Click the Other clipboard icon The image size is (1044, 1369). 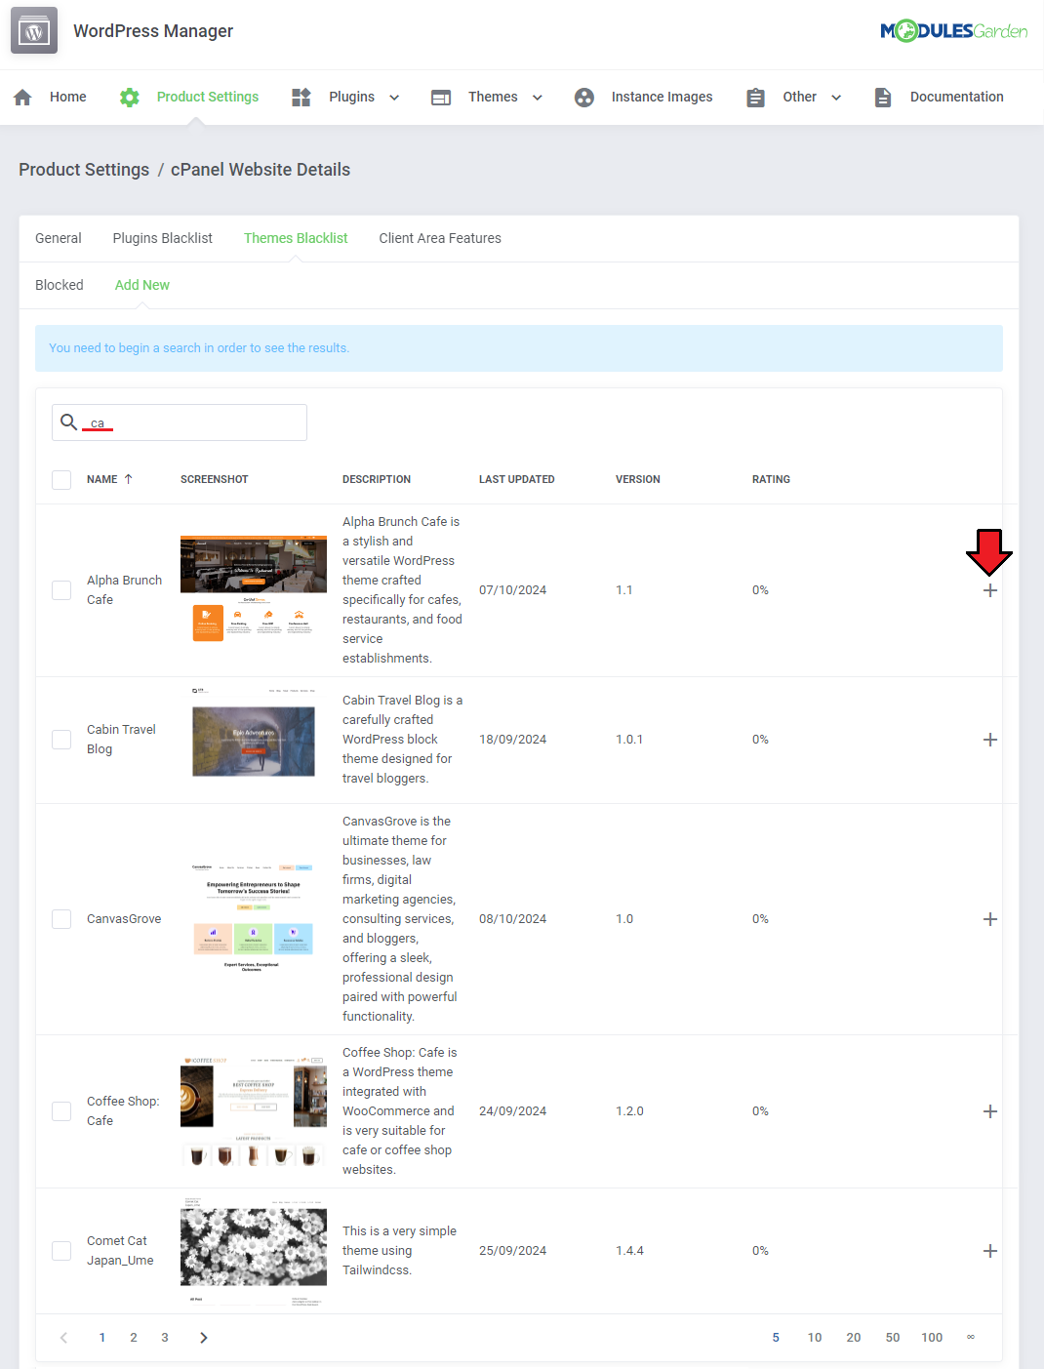(755, 98)
